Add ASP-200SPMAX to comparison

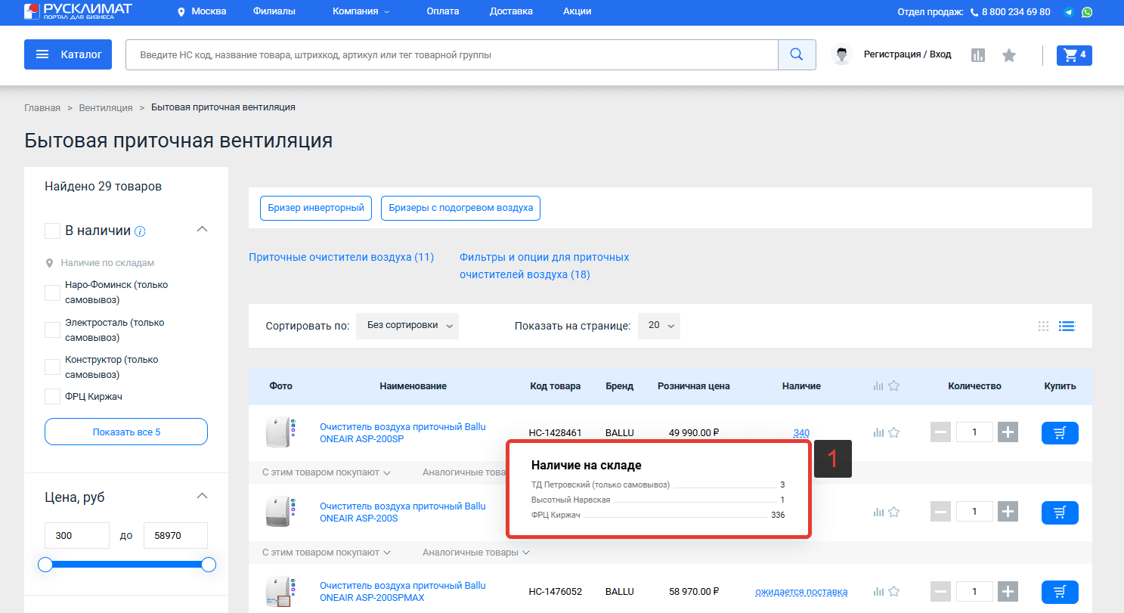tap(878, 592)
